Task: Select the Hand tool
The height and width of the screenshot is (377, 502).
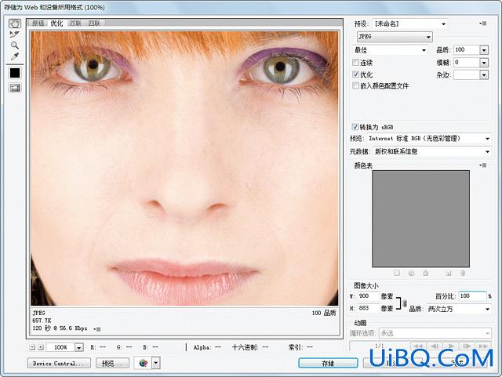Action: 15,24
